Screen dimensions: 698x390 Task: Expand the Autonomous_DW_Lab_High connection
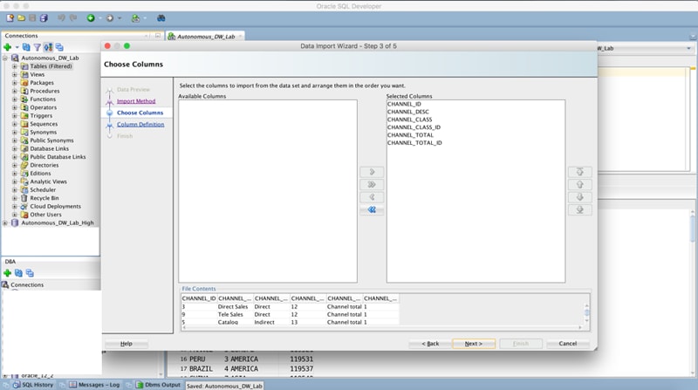click(x=5, y=222)
